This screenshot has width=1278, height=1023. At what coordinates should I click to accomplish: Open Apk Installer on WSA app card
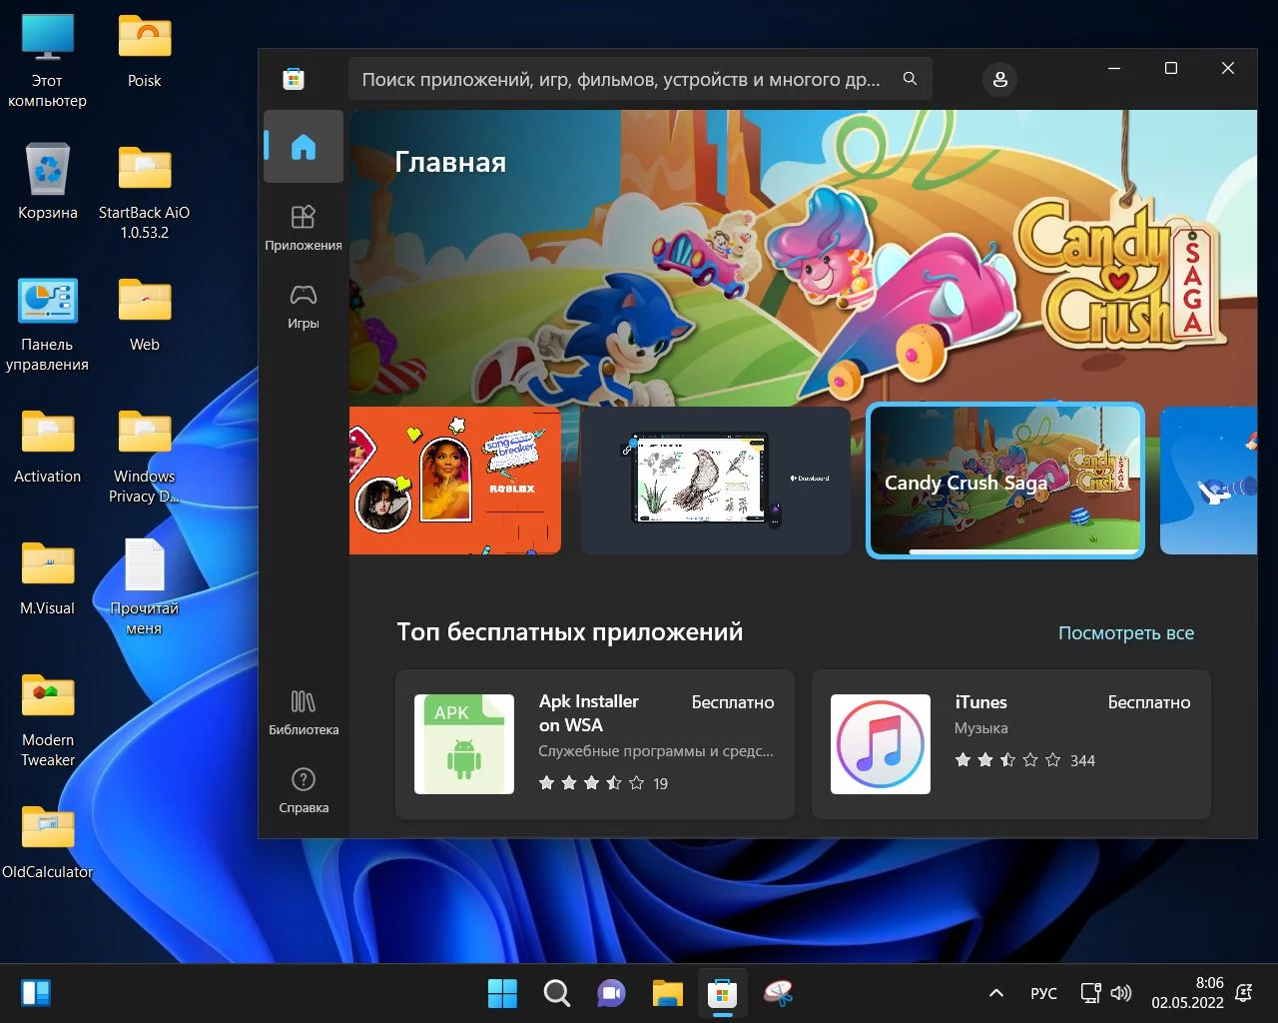(x=595, y=744)
